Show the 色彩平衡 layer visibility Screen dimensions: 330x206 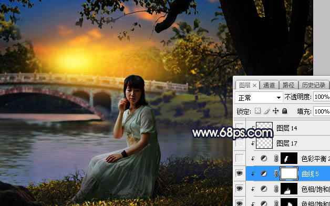(x=239, y=158)
